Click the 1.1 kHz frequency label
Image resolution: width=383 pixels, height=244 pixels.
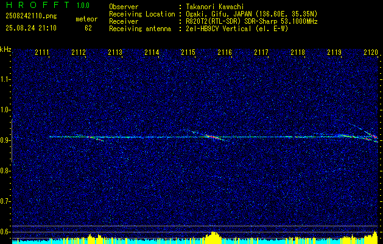[x=5, y=79]
